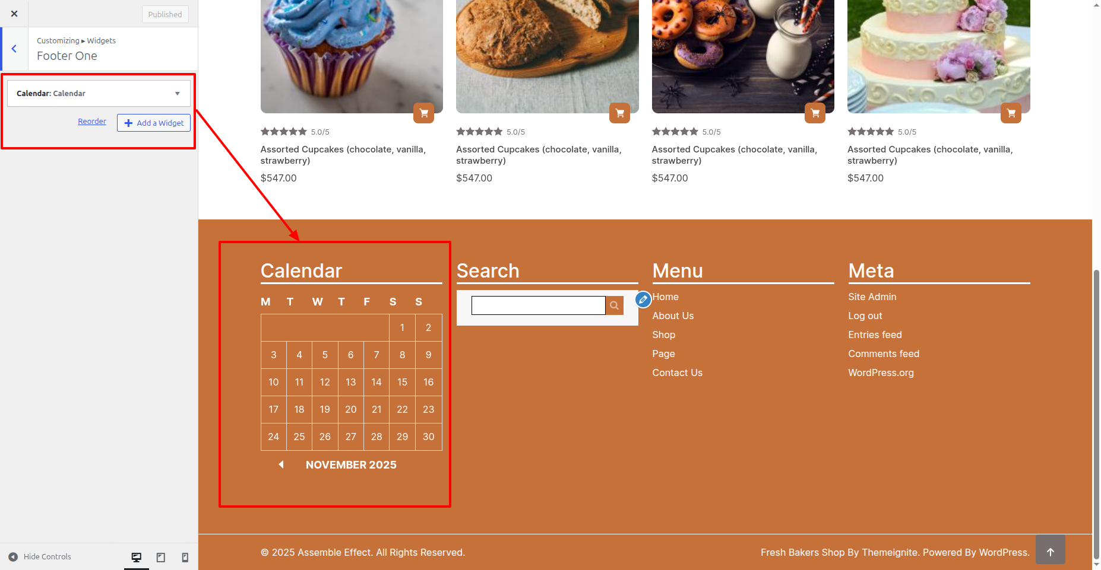1101x570 pixels.
Task: Click the Add a Widget button
Action: 154,123
